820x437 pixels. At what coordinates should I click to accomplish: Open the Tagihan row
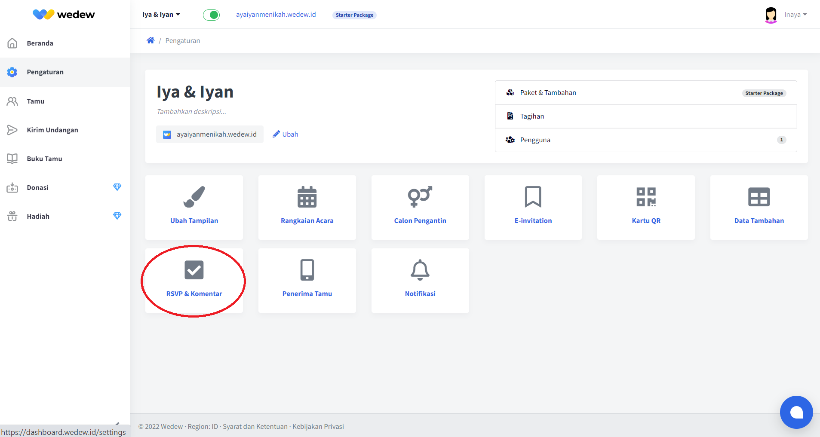tap(646, 116)
